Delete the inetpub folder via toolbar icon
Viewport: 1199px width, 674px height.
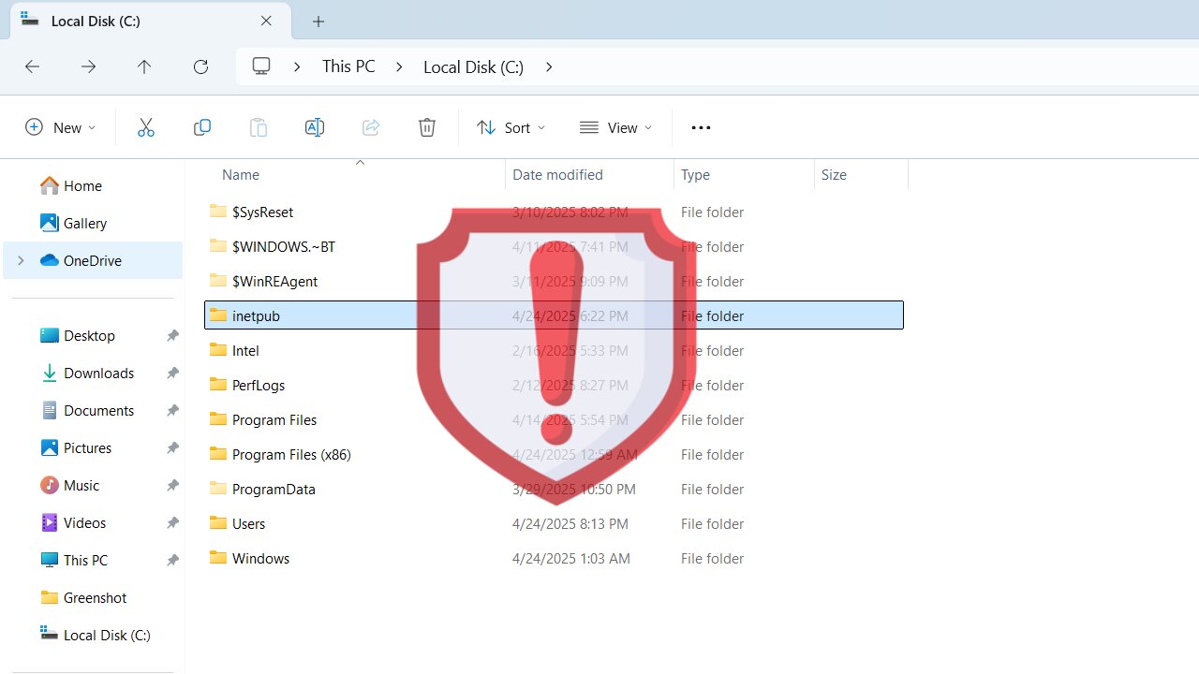tap(427, 127)
